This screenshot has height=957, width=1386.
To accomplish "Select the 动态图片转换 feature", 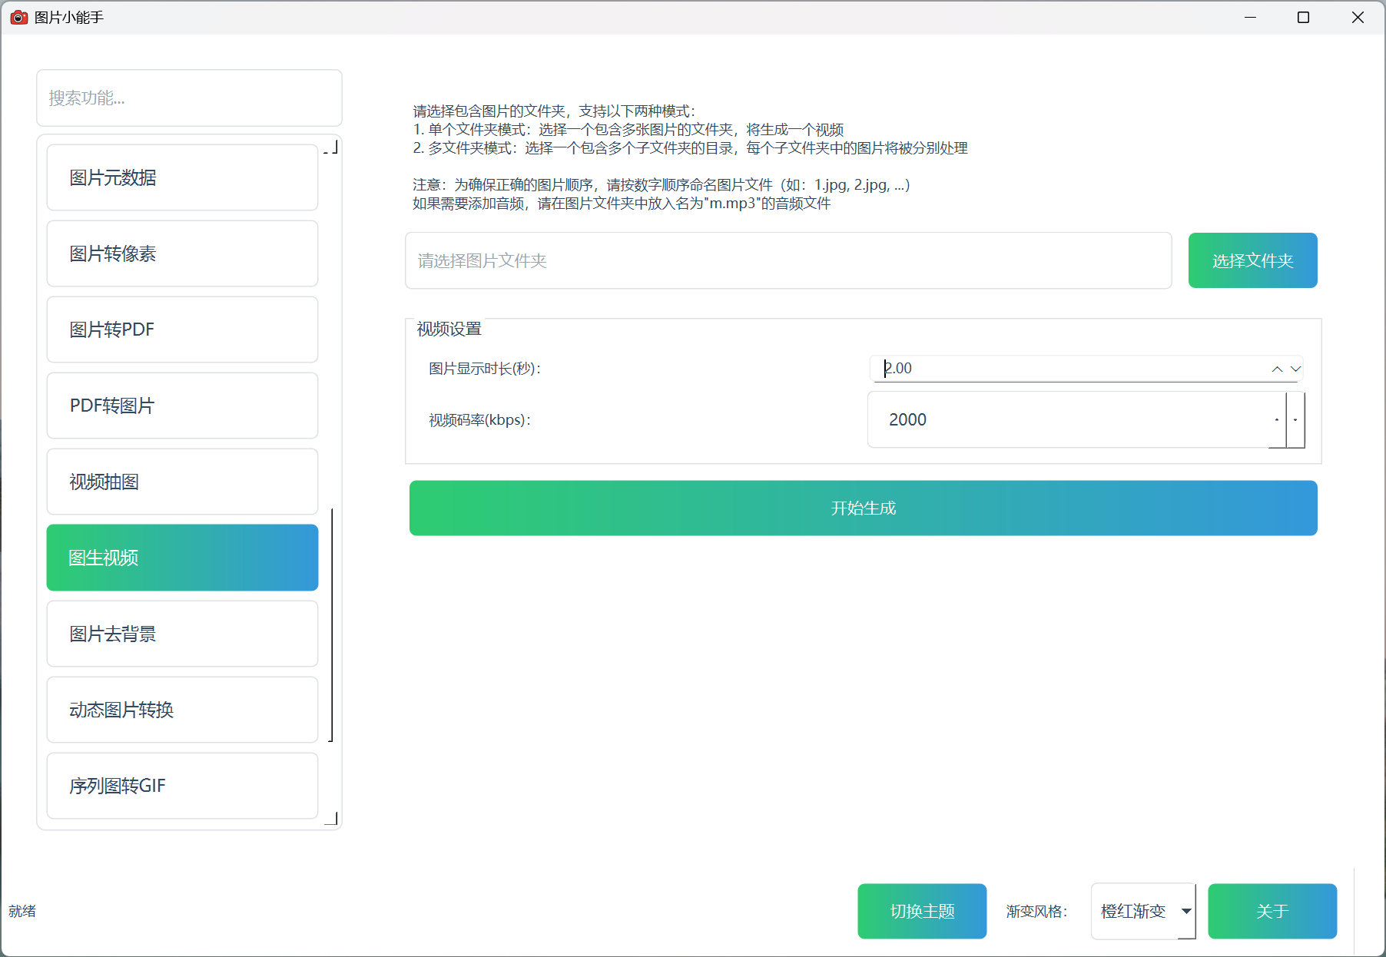I will pos(182,710).
